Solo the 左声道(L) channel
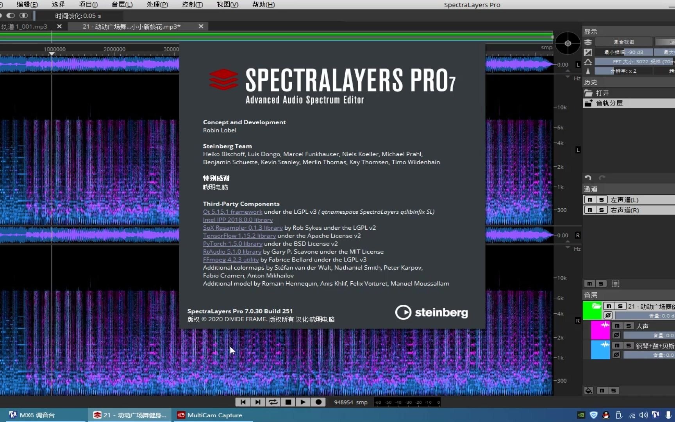The height and width of the screenshot is (422, 675). [x=602, y=200]
